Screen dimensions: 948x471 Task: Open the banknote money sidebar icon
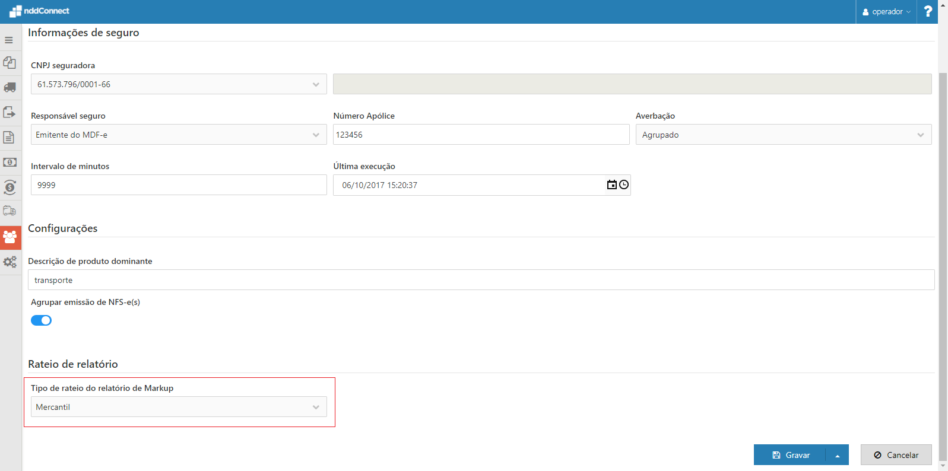9,162
